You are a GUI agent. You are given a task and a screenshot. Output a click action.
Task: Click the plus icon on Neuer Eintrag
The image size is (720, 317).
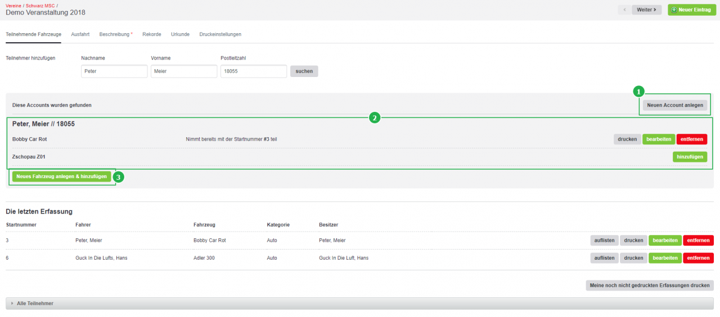(x=674, y=10)
